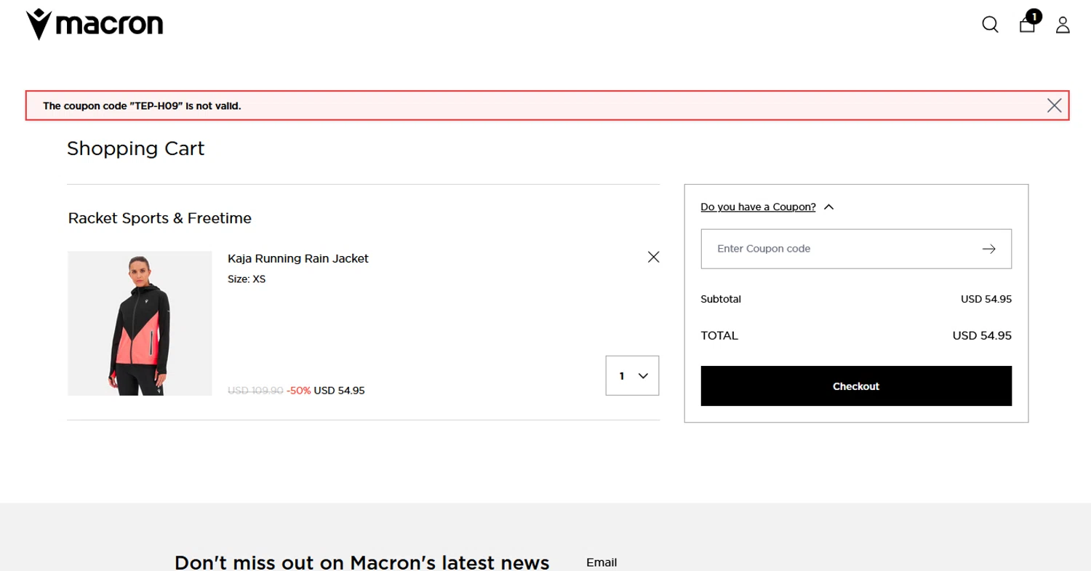Open the Macron logo home link
1091x571 pixels.
pos(95,25)
